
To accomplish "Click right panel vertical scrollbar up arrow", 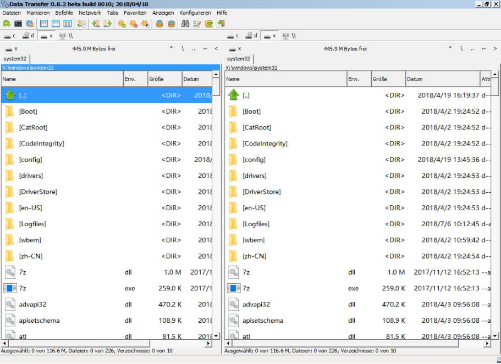I will (x=495, y=75).
